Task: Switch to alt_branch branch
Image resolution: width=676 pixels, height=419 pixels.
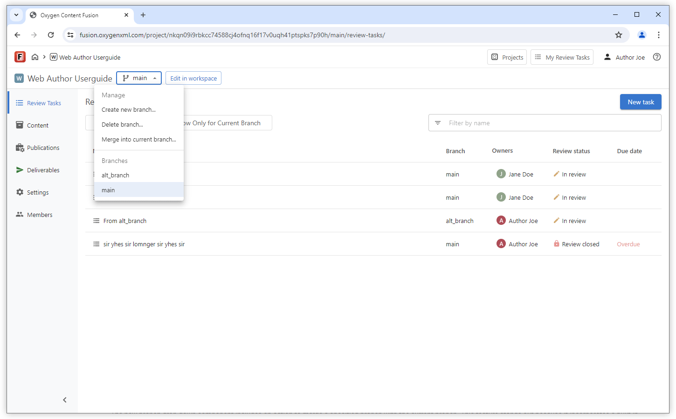Action: (x=139, y=176)
